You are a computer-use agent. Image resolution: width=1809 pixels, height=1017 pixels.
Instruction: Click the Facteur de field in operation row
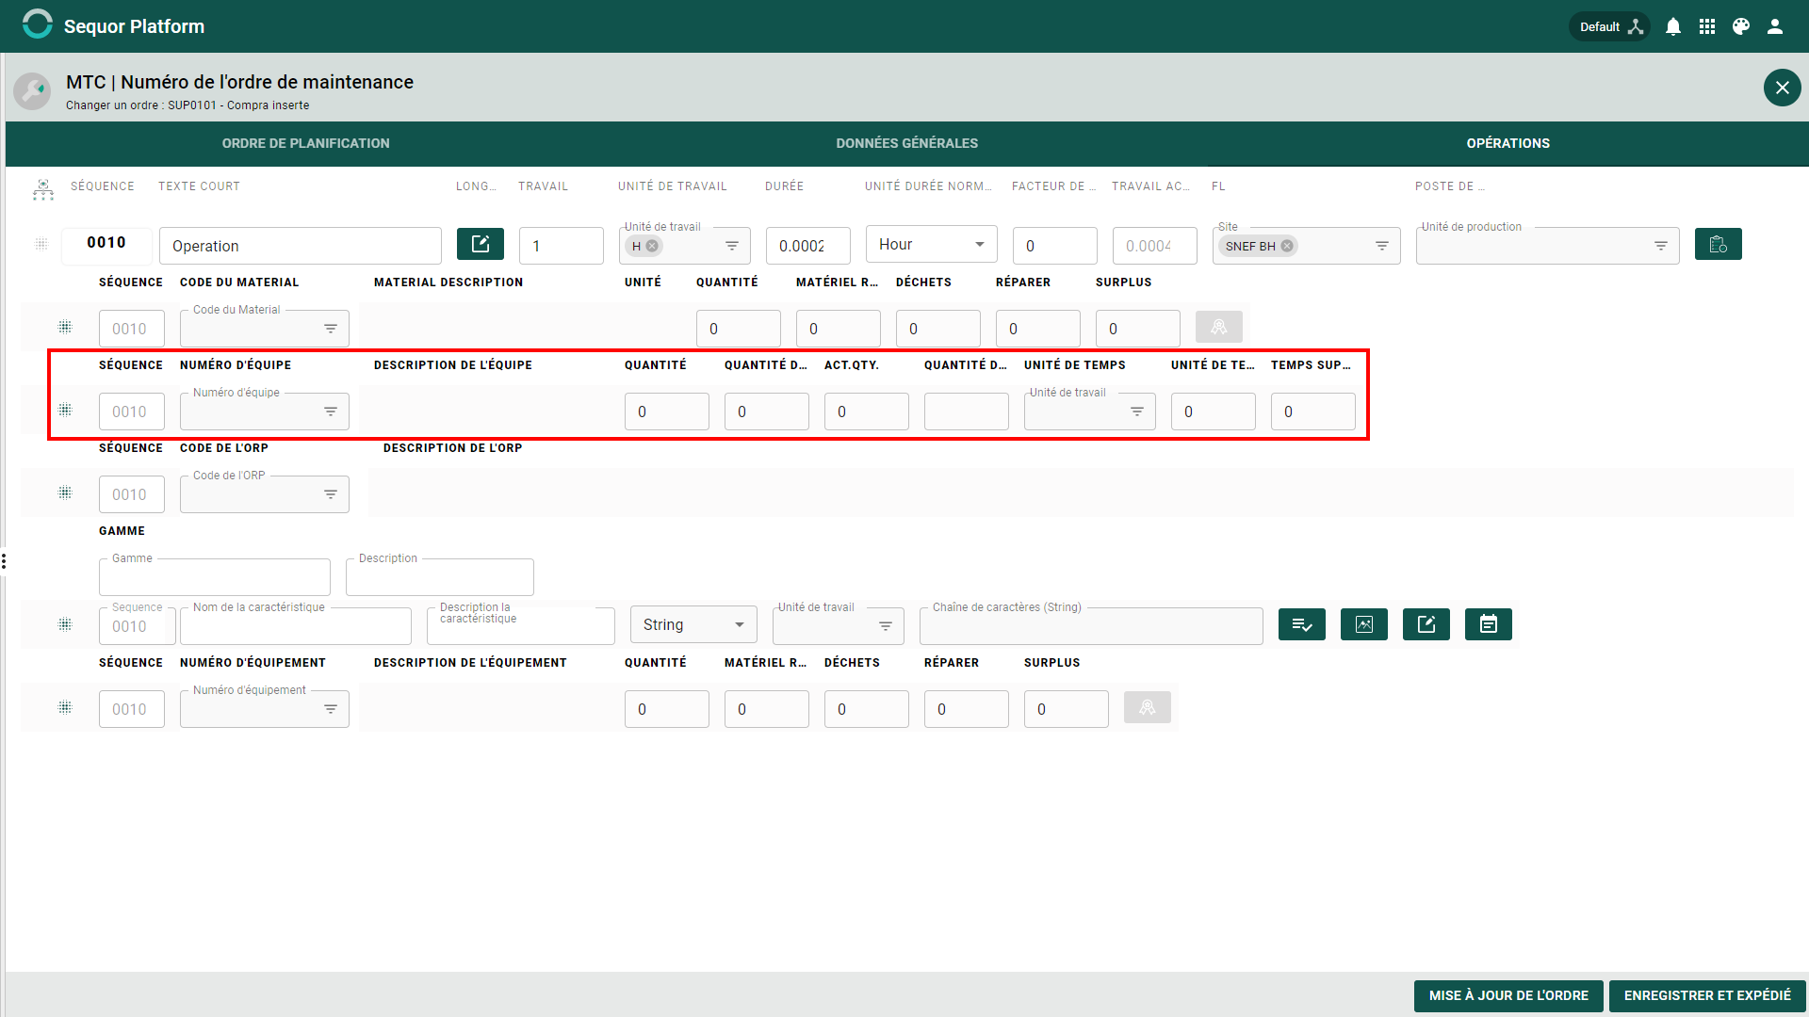pos(1055,246)
